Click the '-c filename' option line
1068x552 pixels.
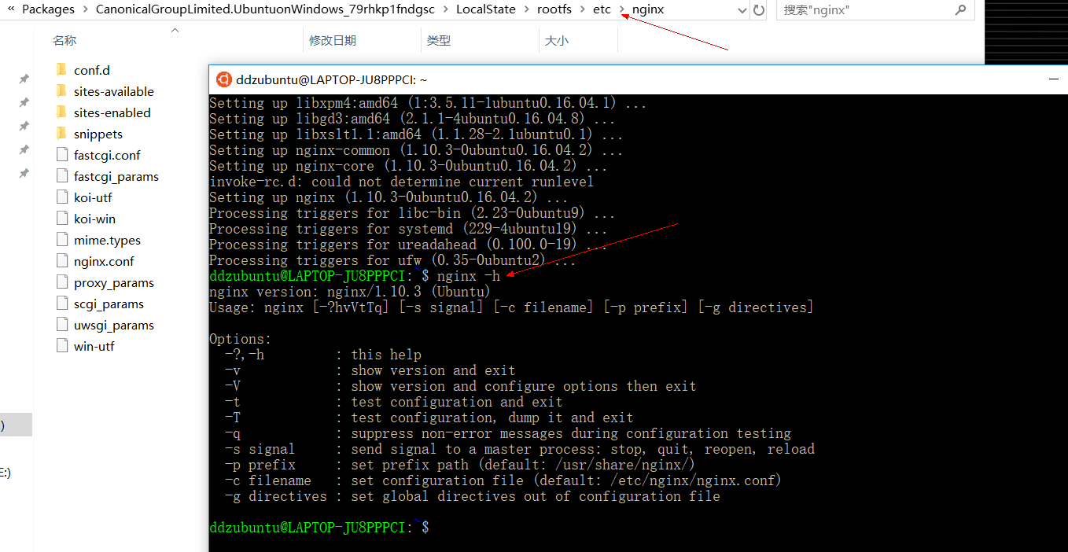coord(503,480)
